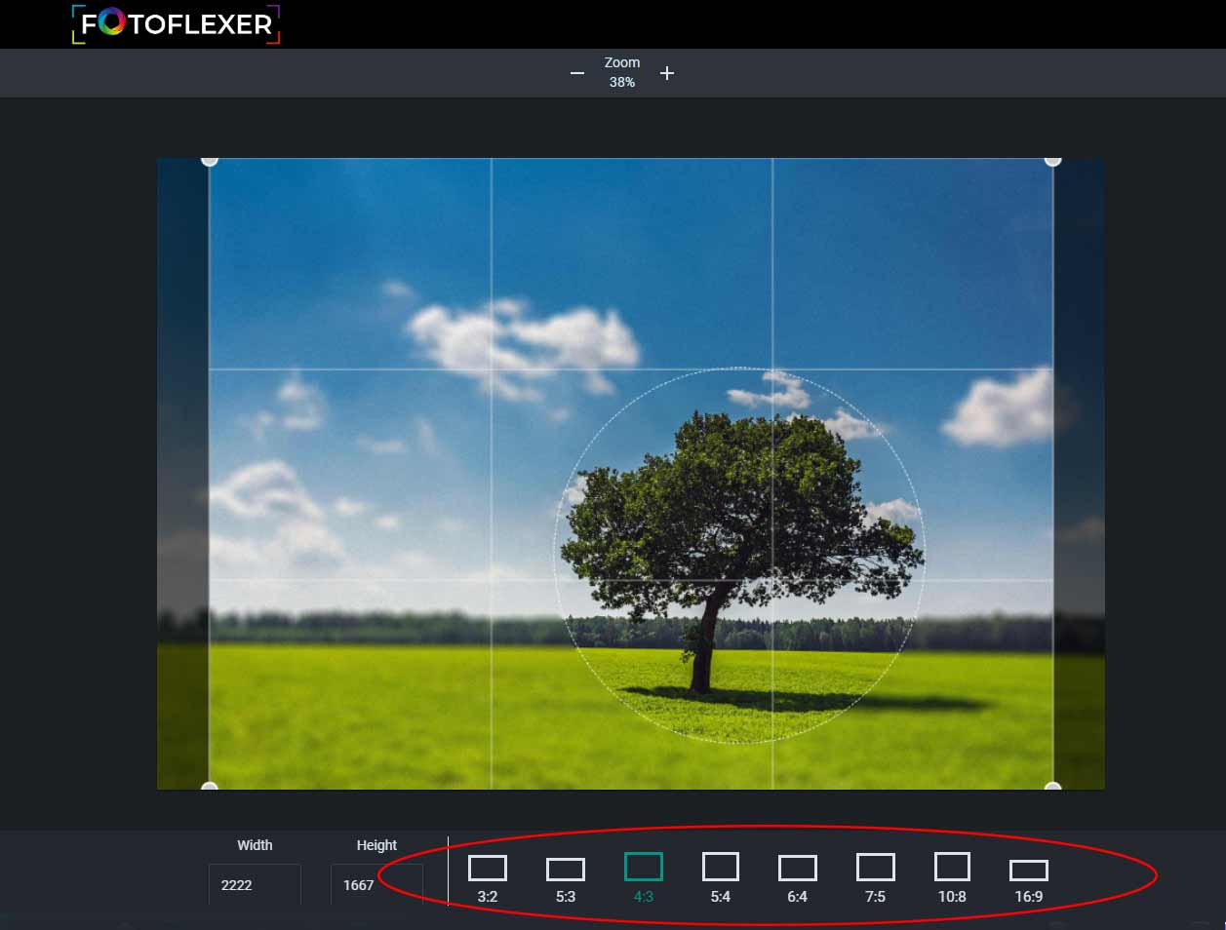Click the Height label
The height and width of the screenshot is (930, 1226).
point(376,845)
